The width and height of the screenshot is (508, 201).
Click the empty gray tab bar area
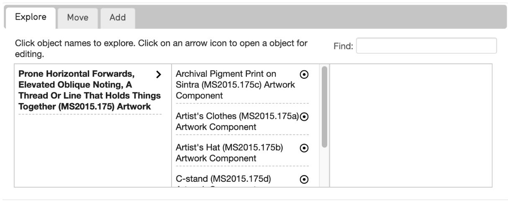click(318, 18)
